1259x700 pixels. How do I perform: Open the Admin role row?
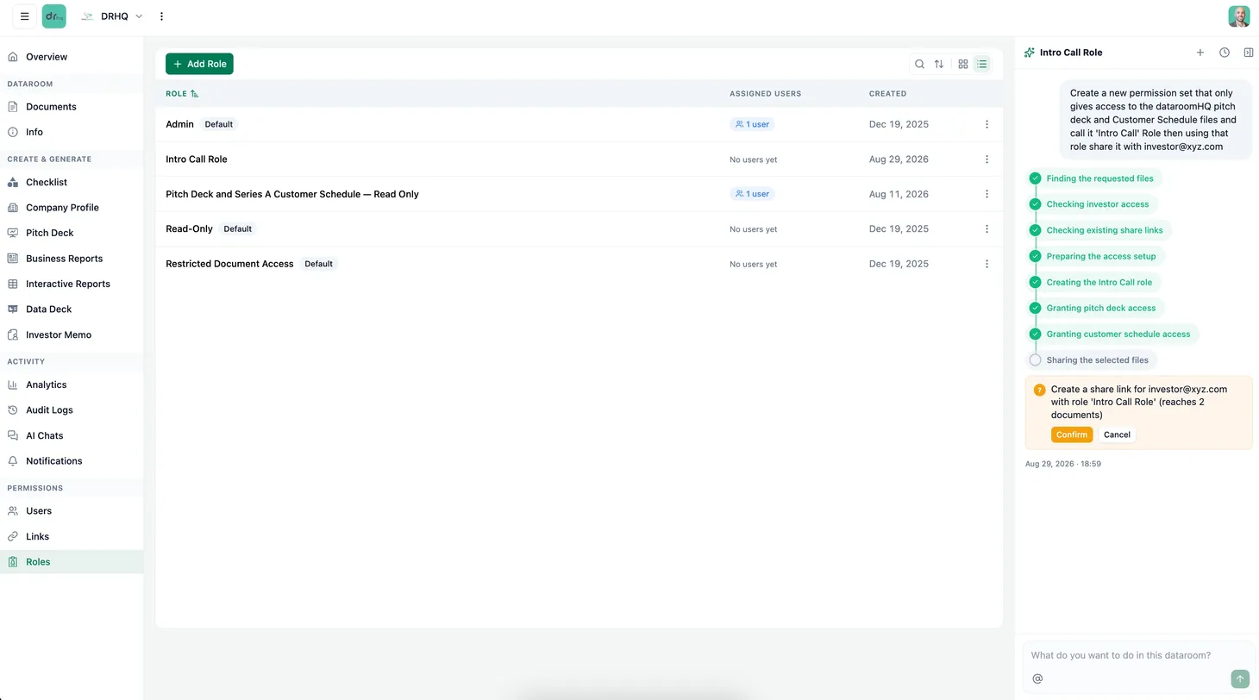click(x=579, y=124)
